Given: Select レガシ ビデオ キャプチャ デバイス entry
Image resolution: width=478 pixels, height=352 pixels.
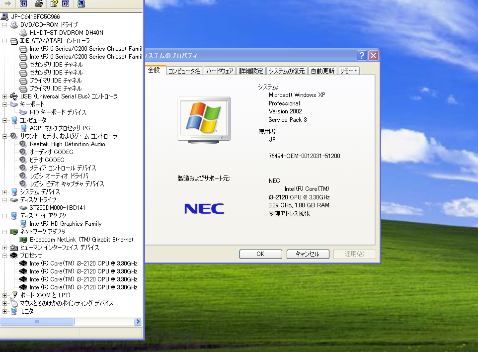Looking at the screenshot, I should tap(67, 183).
